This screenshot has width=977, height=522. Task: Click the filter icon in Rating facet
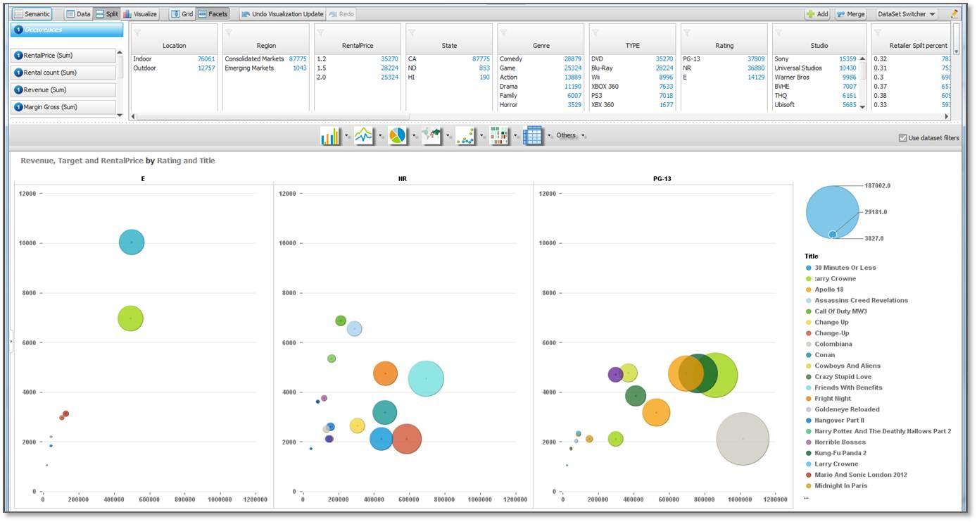point(687,32)
